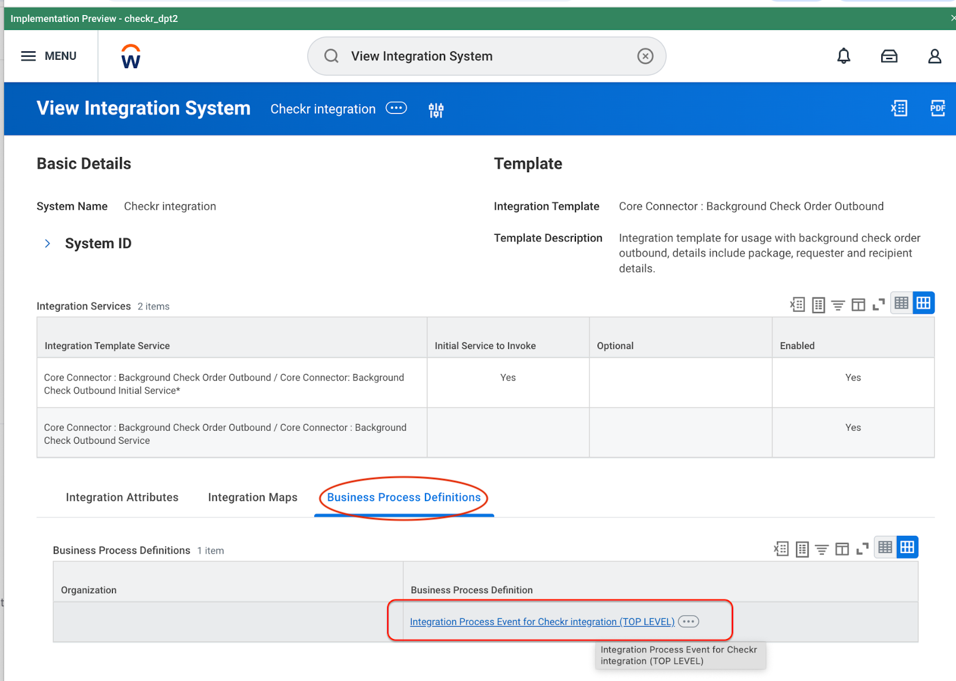Viewport: 956px width, 681px height.
Task: Click Yes under Initial Service to Invoke
Action: (508, 378)
